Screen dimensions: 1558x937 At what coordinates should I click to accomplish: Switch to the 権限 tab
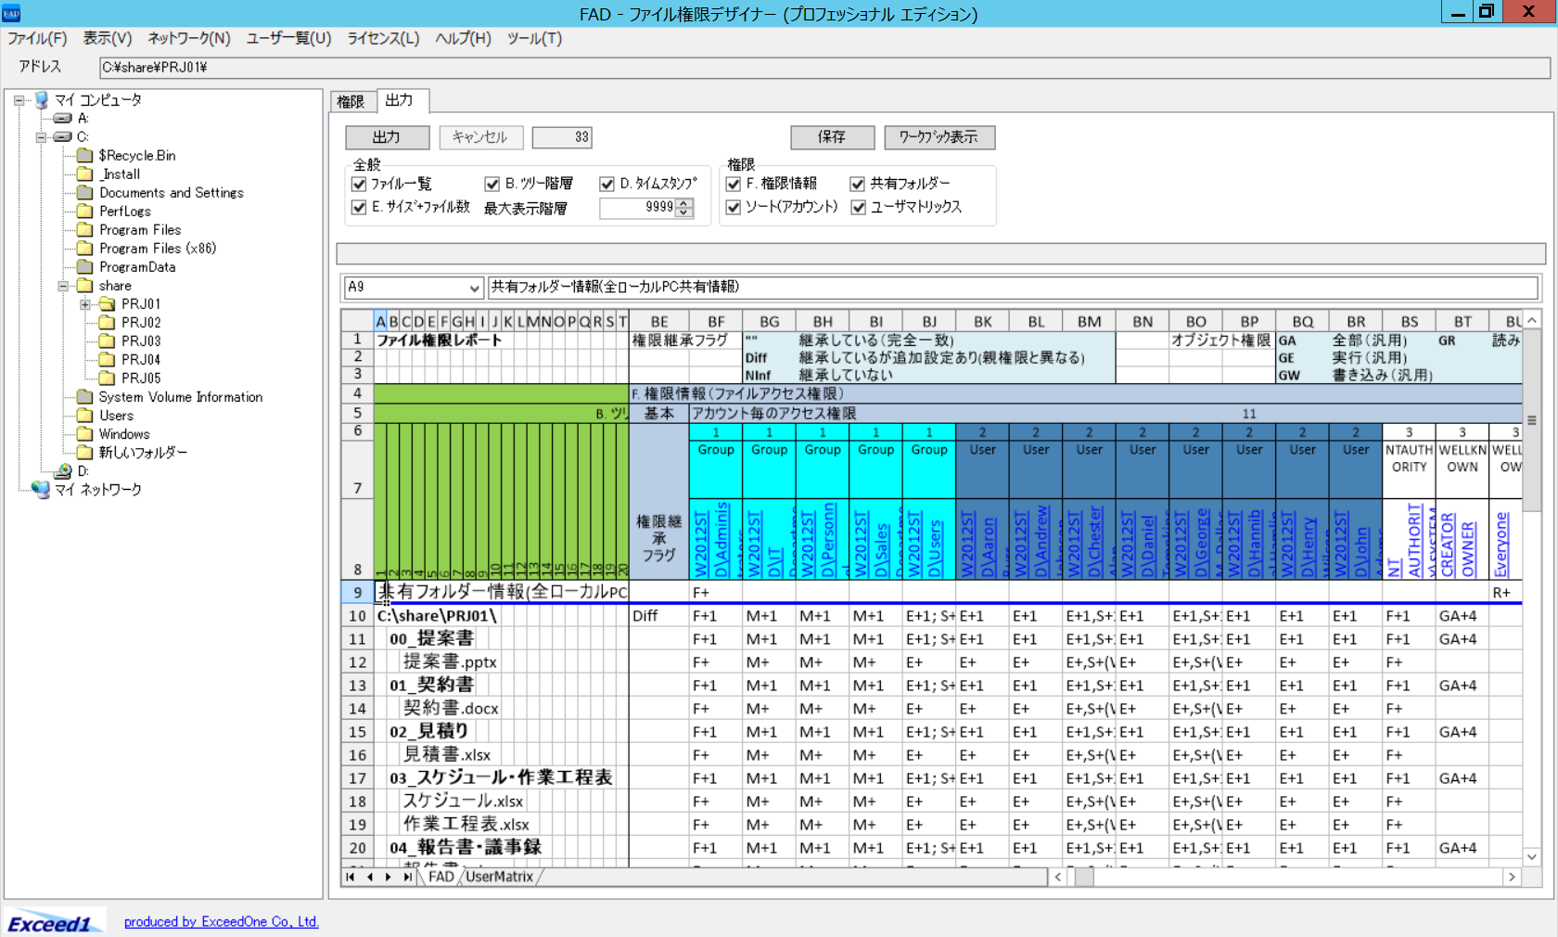[x=351, y=101]
